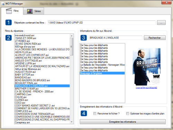173x130 pixels.
Task: Select 'A LA CROISEE DES MONDES' file
Action: tap(42, 50)
